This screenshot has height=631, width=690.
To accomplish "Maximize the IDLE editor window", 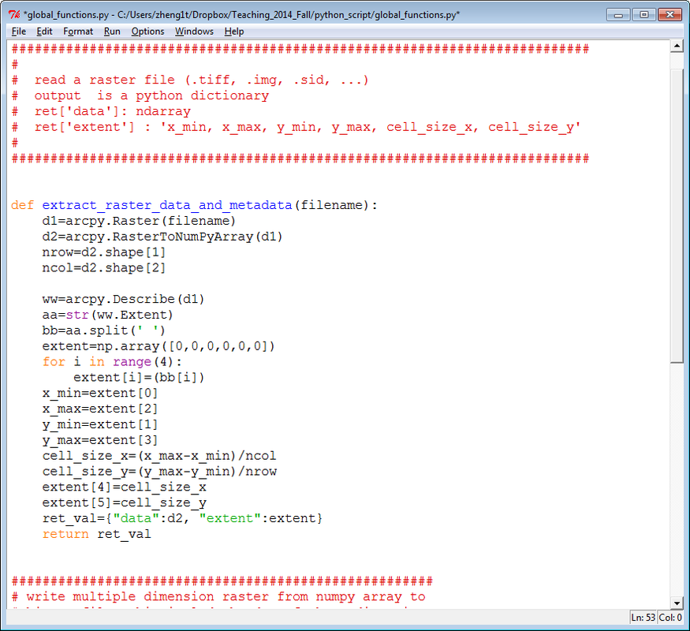I will point(643,14).
